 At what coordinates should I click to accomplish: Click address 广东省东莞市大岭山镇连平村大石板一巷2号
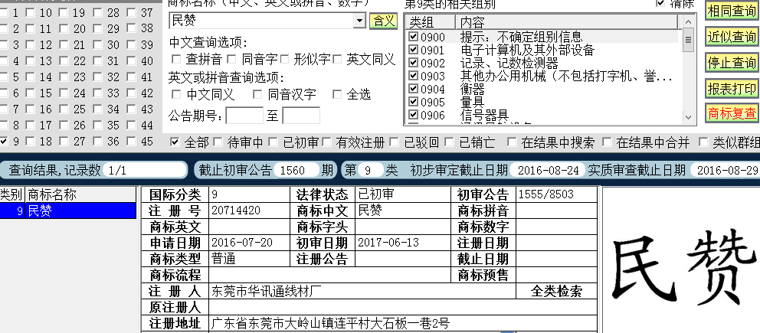(x=330, y=323)
